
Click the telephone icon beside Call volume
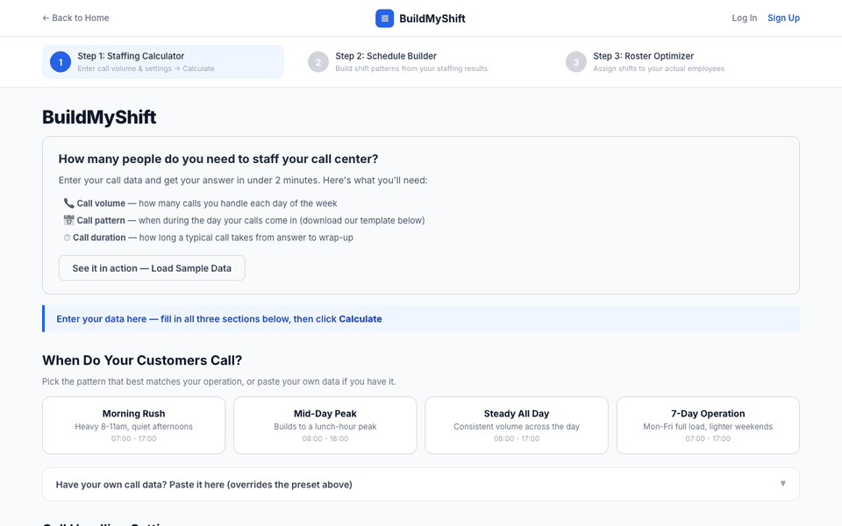tap(68, 203)
